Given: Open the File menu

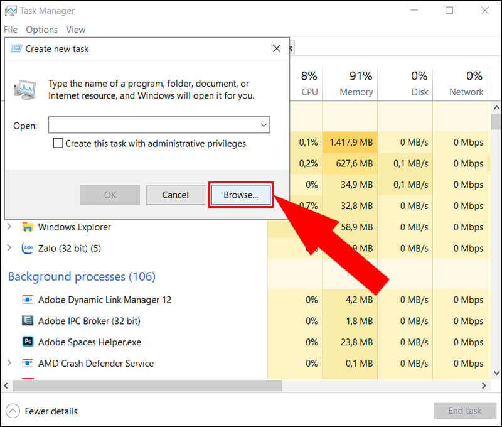Looking at the screenshot, I should pyautogui.click(x=11, y=30).
